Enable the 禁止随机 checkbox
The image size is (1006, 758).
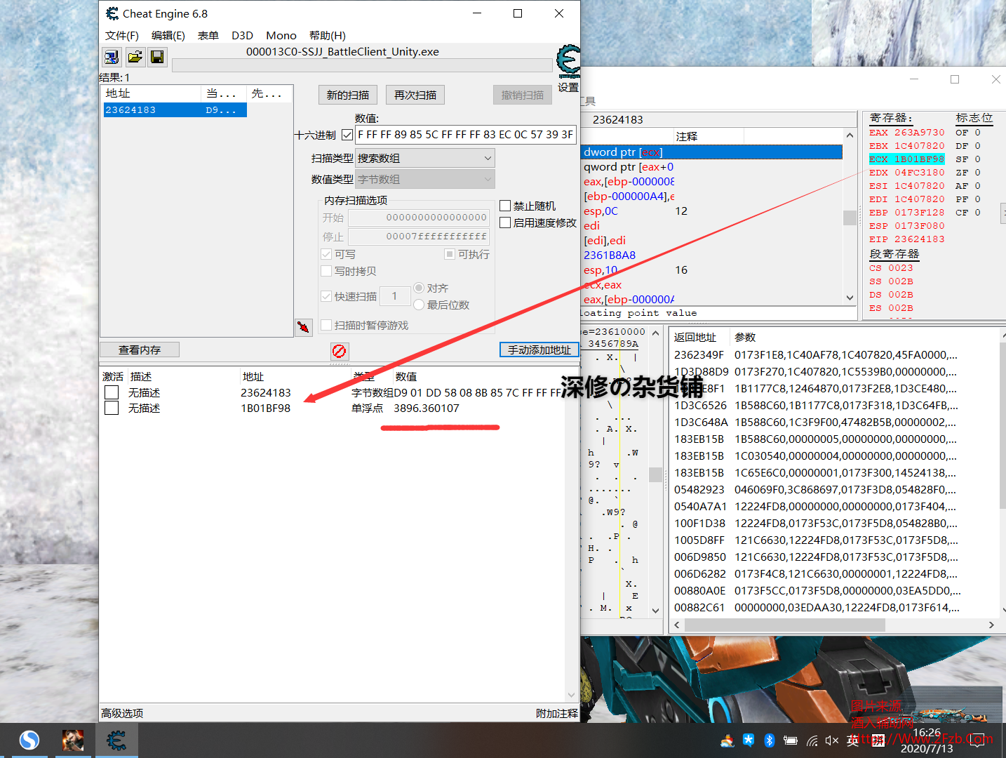(x=505, y=206)
